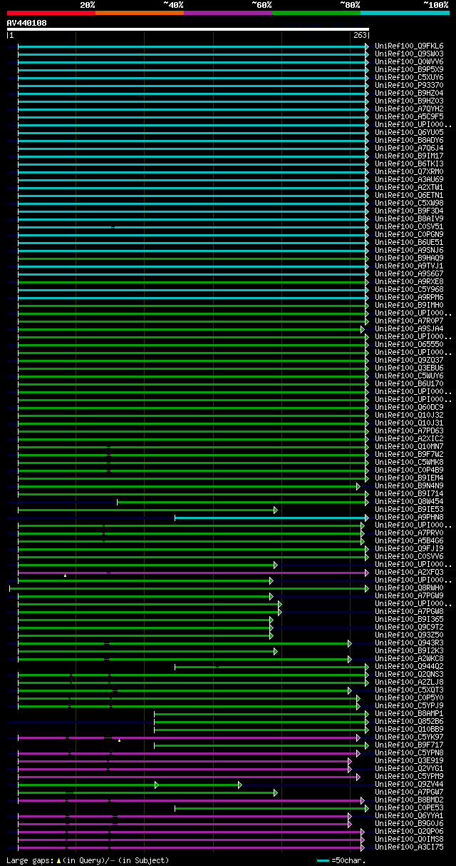456x866 pixels.
Task: Open hit UniRef100_P93370
Action: [x=410, y=85]
